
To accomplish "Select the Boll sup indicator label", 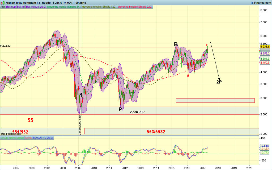I will click(11, 7).
